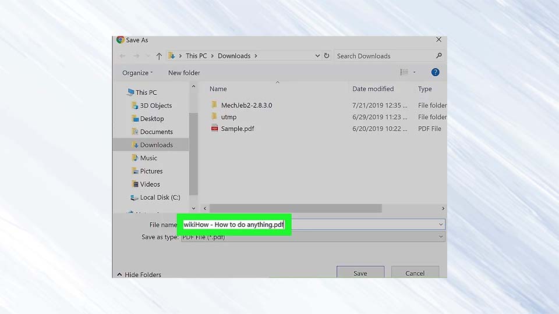This screenshot has width=559, height=314.
Task: Click the file list horizontal scrollbar thumb
Action: (296, 208)
